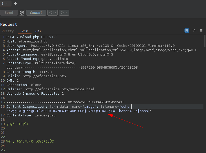The height and width of the screenshot is (153, 206).
Task: Click the Accept-Language header line
Action: [x=60, y=54]
